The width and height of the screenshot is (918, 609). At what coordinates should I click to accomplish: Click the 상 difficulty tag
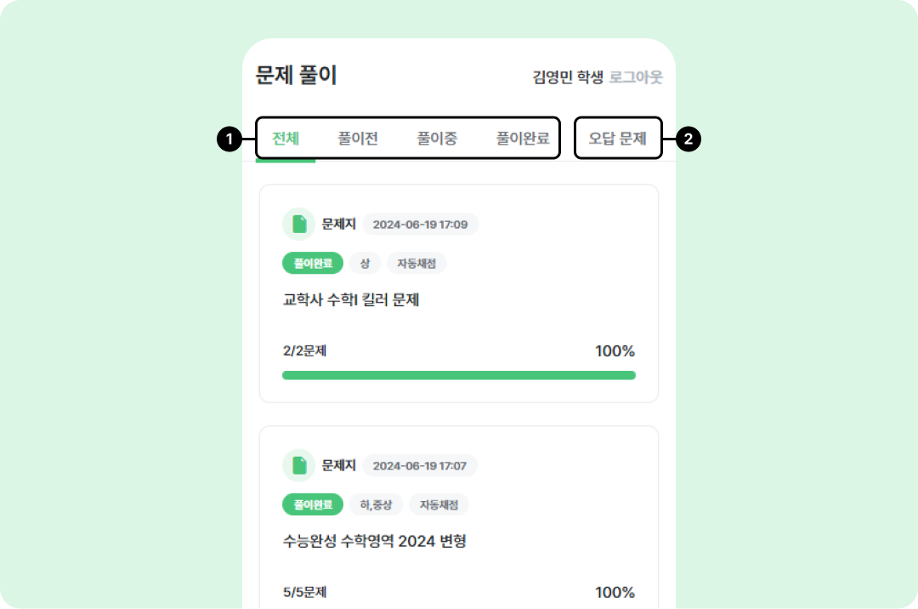point(365,264)
